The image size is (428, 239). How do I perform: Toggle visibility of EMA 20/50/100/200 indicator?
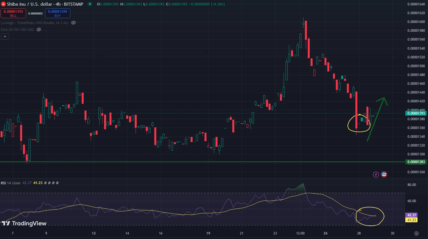point(39,29)
